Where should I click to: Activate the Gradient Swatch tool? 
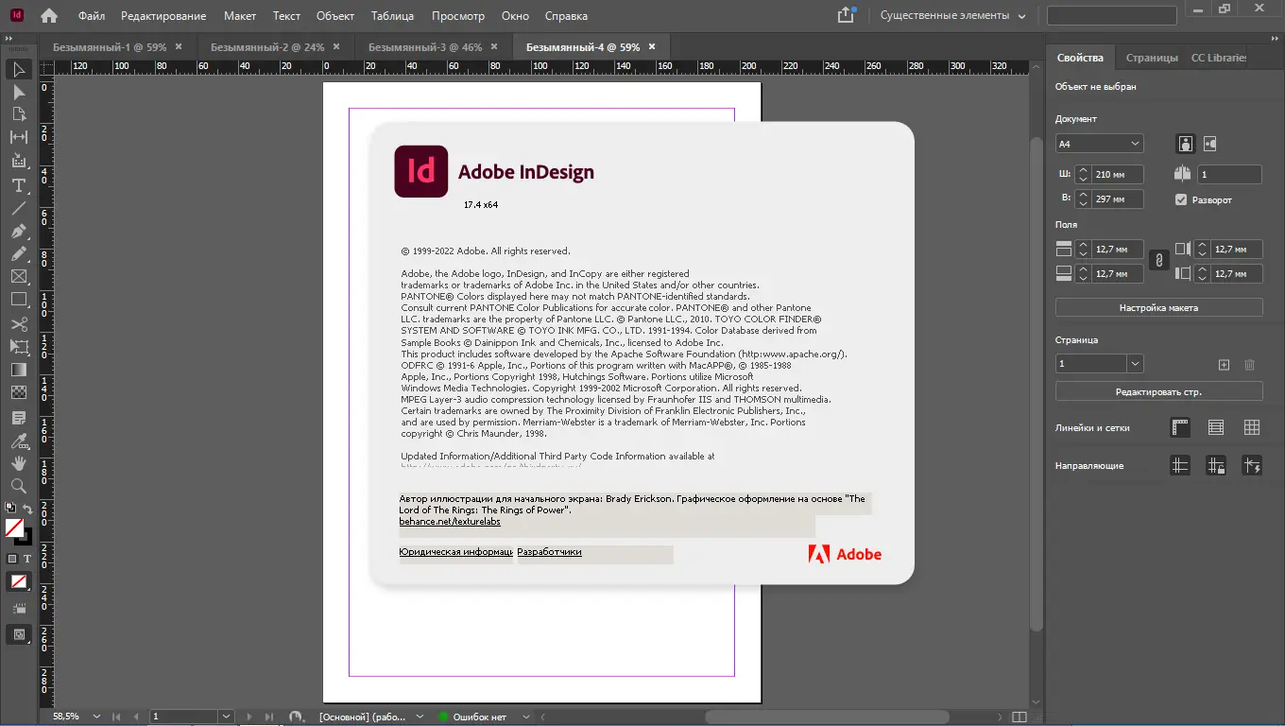pyautogui.click(x=18, y=370)
